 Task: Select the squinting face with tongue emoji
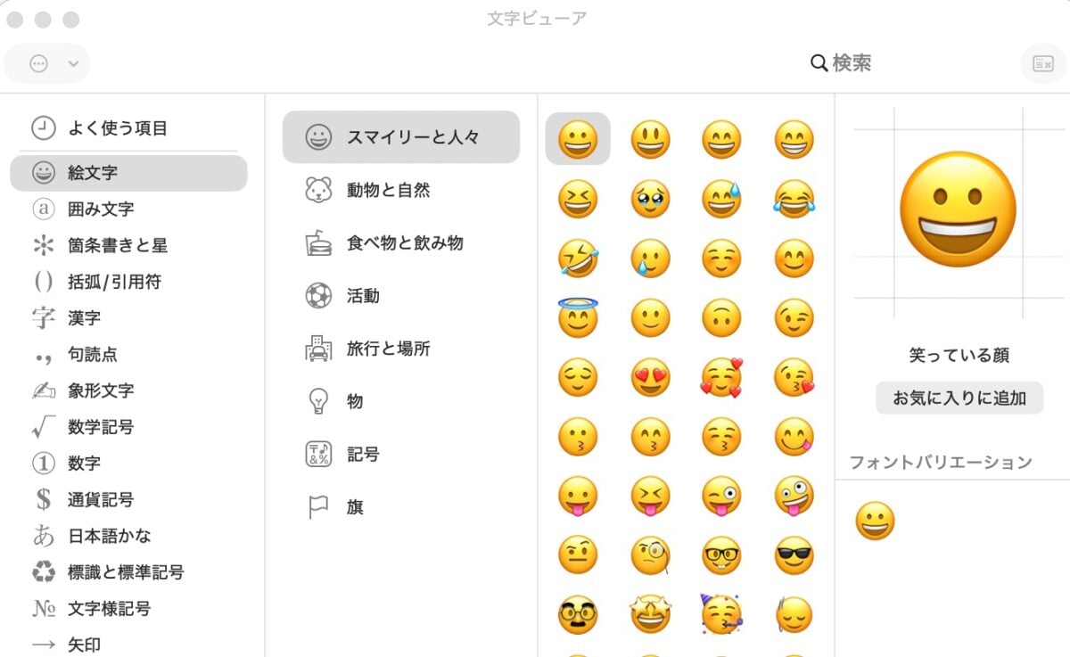pos(649,496)
